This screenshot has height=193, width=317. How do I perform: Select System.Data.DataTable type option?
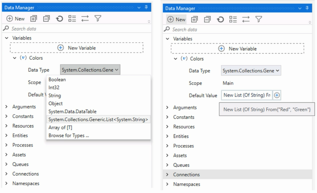click(x=99, y=112)
